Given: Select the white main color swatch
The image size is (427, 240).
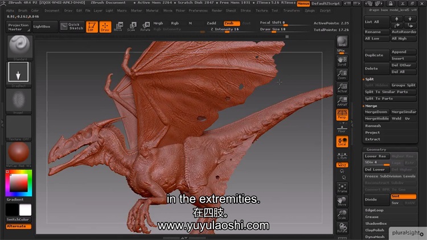Looking at the screenshot, I should 25,210.
